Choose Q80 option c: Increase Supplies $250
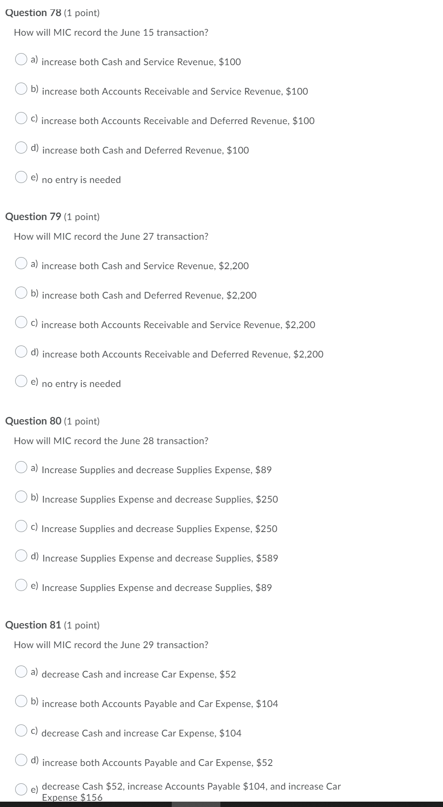The width and height of the screenshot is (443, 807). 21,526
